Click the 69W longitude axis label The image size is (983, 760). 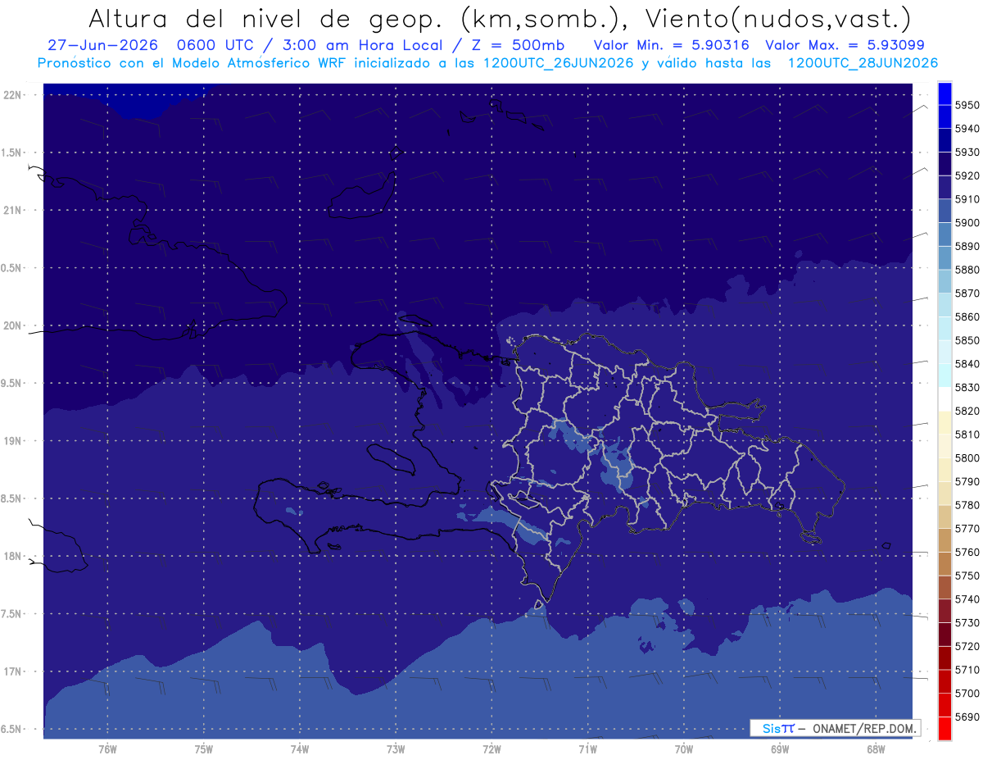780,749
